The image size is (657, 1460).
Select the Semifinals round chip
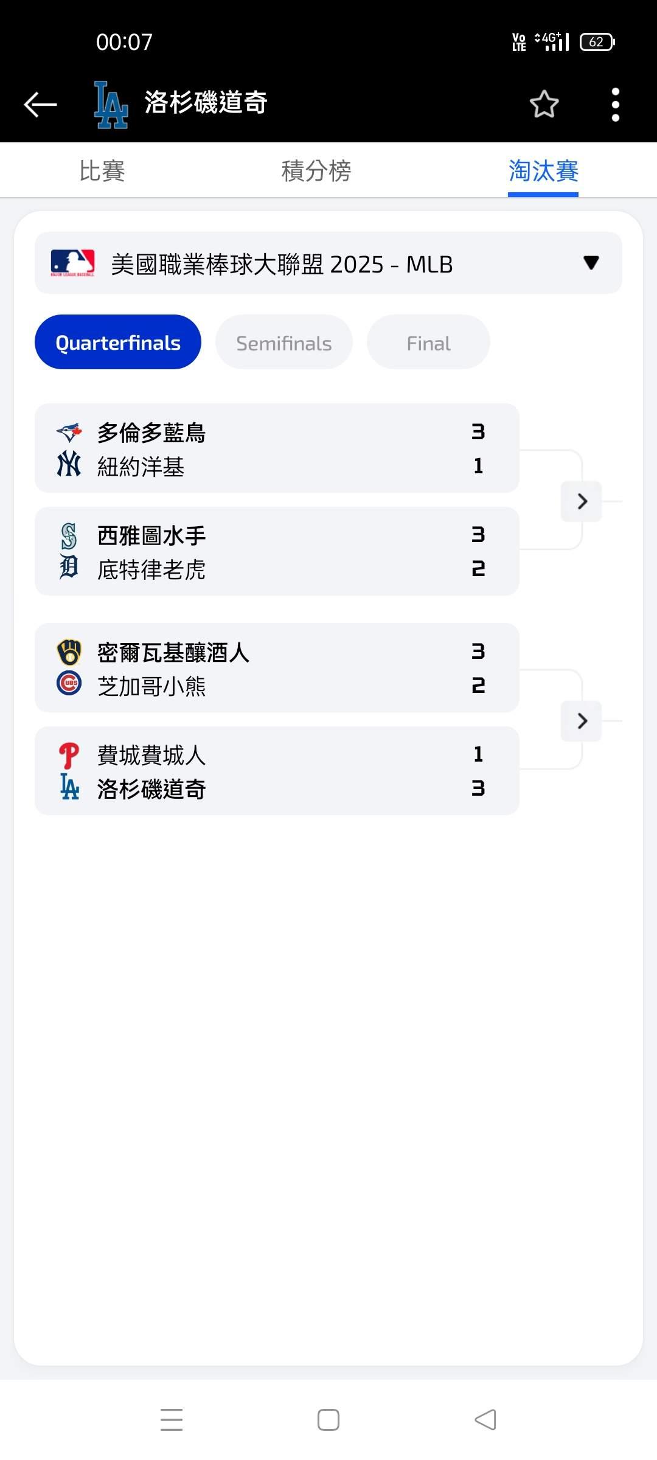283,342
